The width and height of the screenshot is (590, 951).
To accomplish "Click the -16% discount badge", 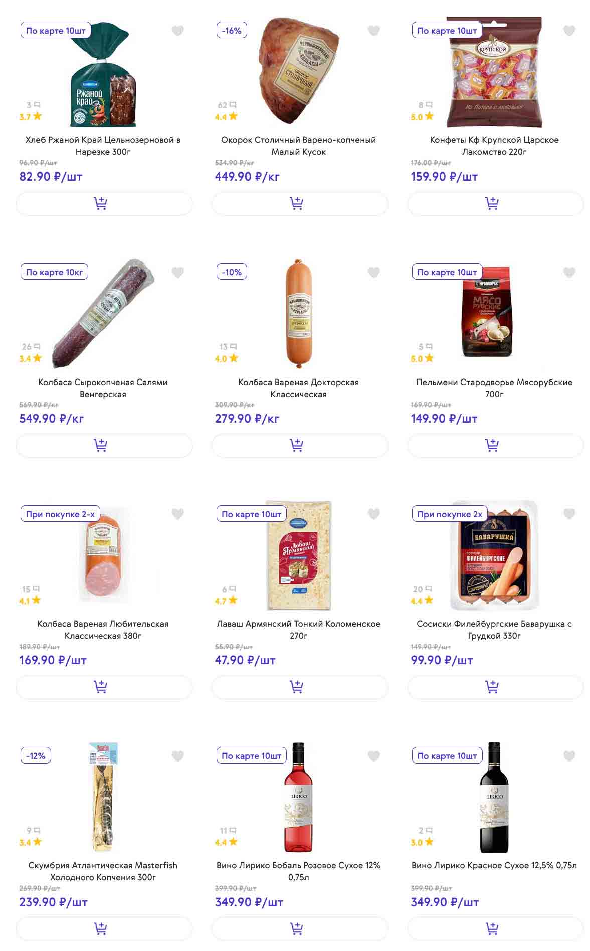I will [231, 31].
